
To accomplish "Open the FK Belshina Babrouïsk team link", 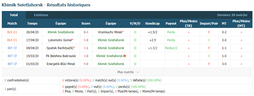I will tap(61, 56).
